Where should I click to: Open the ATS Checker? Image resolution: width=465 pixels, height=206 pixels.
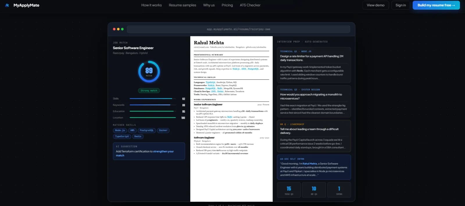pos(250,5)
